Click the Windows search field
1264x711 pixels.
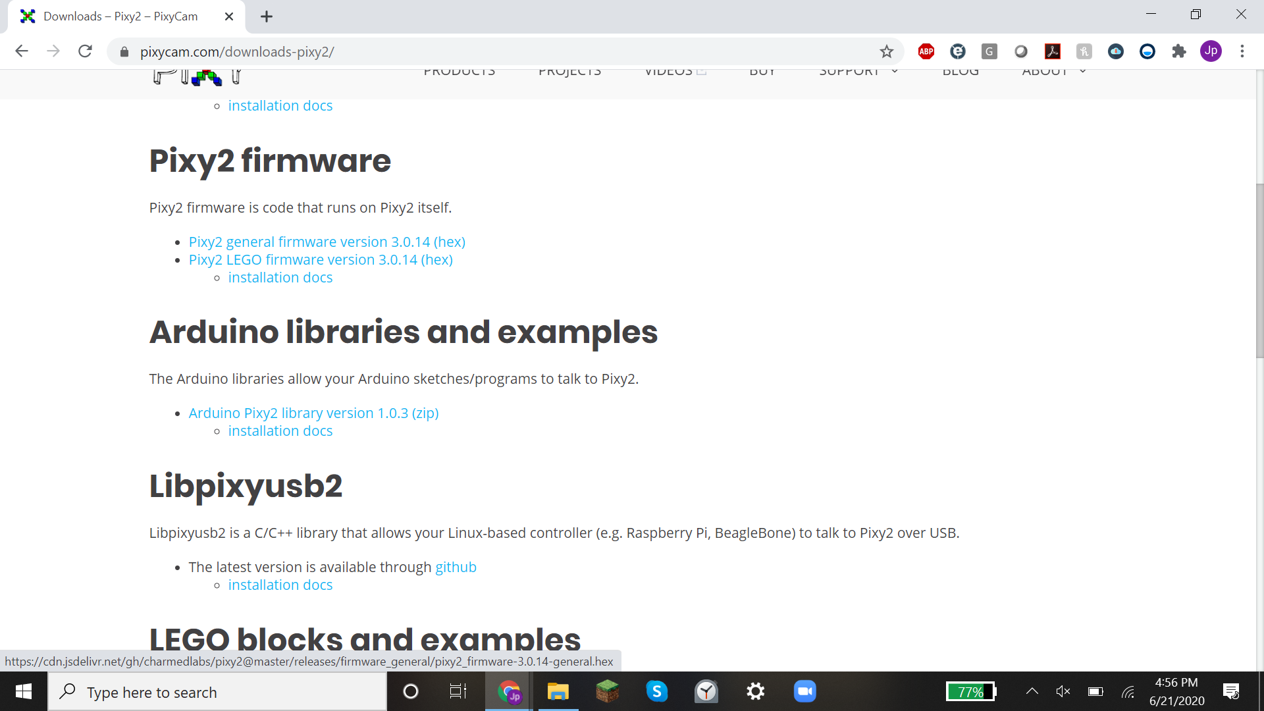tap(217, 691)
